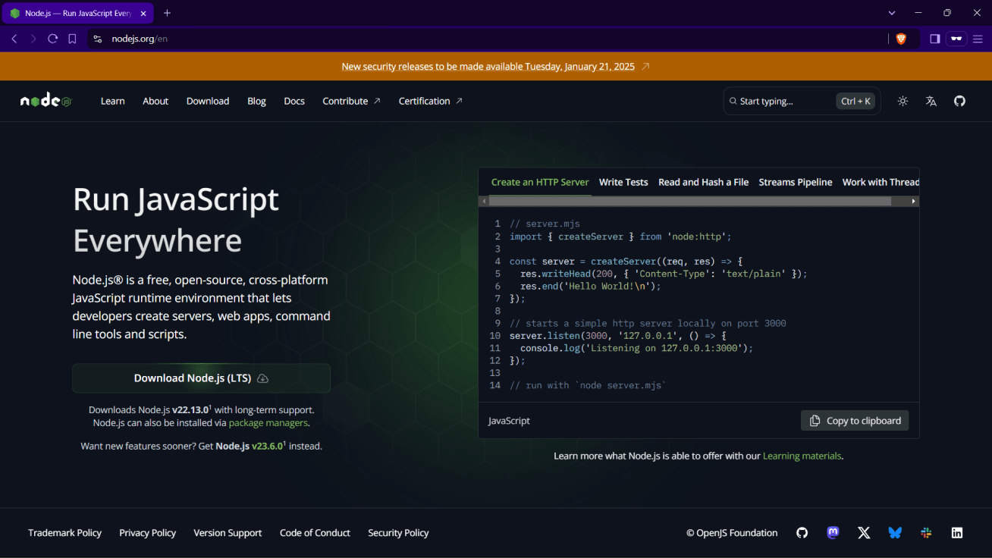Click the 'JavaScript' language label under the code

point(509,421)
